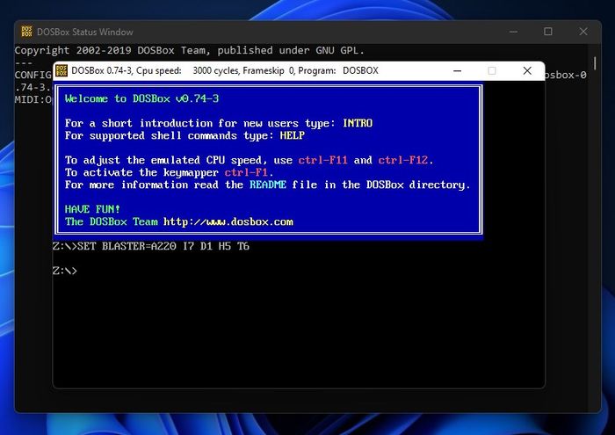The image size is (615, 435).
Task: Click the 'HAVE FUN!' text
Action: 92,209
